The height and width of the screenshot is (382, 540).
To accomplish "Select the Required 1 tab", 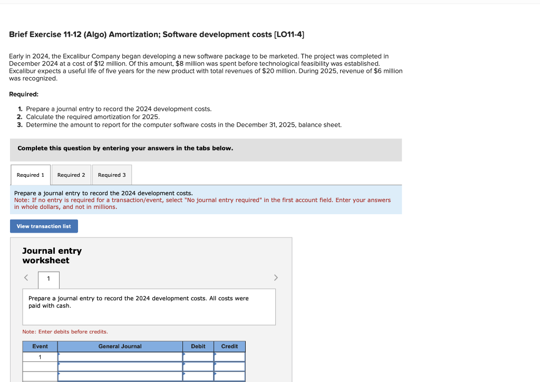I will [30, 174].
